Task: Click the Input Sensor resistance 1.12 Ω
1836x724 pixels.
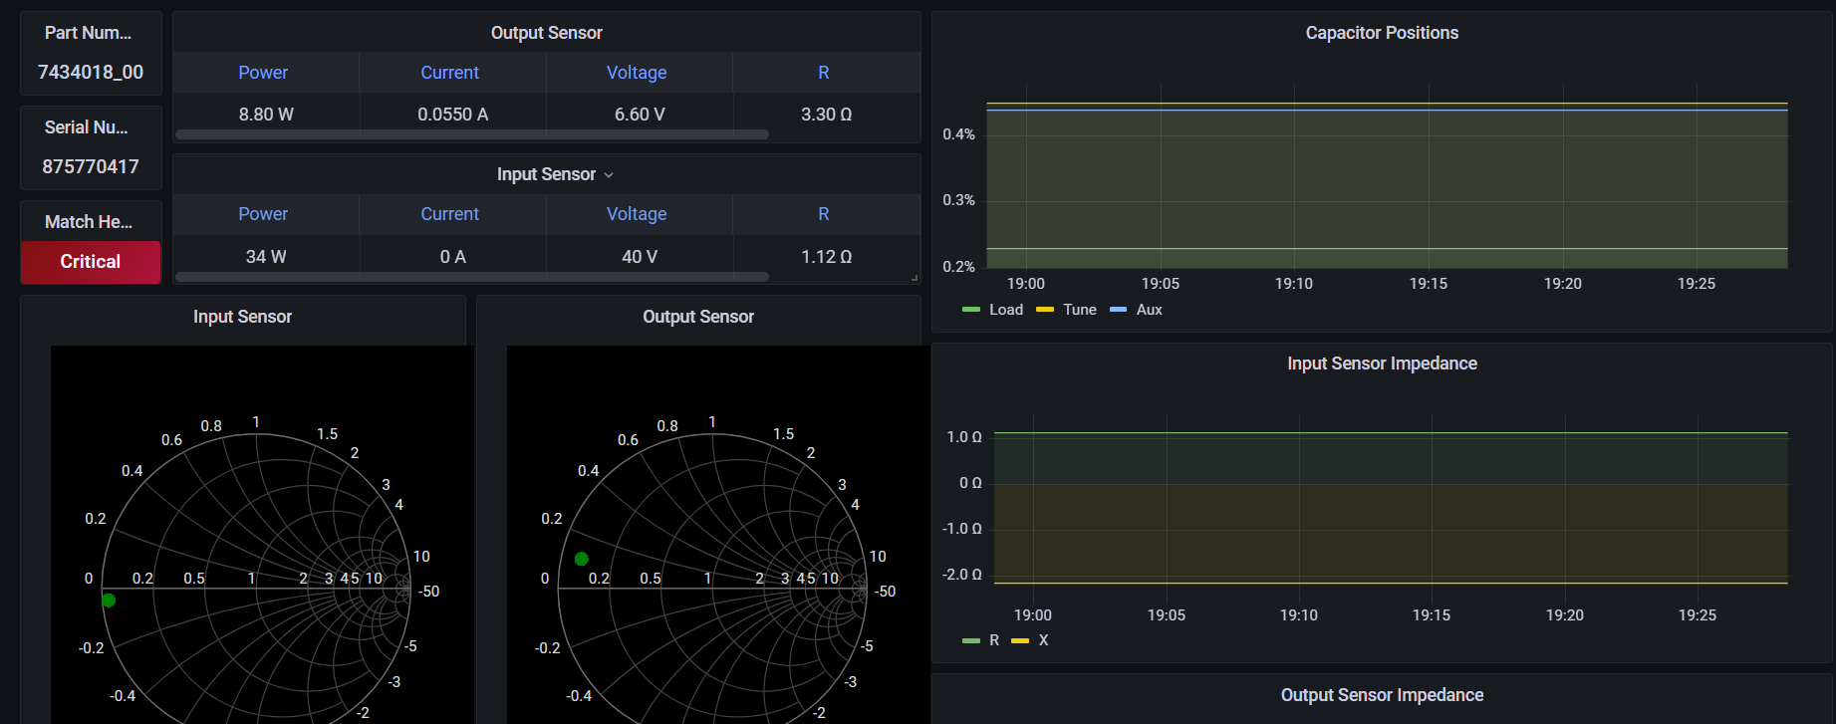Action: pyautogui.click(x=826, y=257)
